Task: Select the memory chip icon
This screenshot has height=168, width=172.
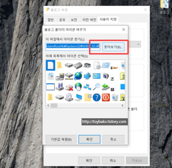Action: tap(78, 66)
